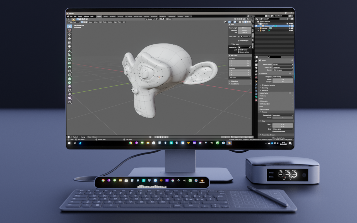
Task: Open the Render menu
Action: click(80, 16)
